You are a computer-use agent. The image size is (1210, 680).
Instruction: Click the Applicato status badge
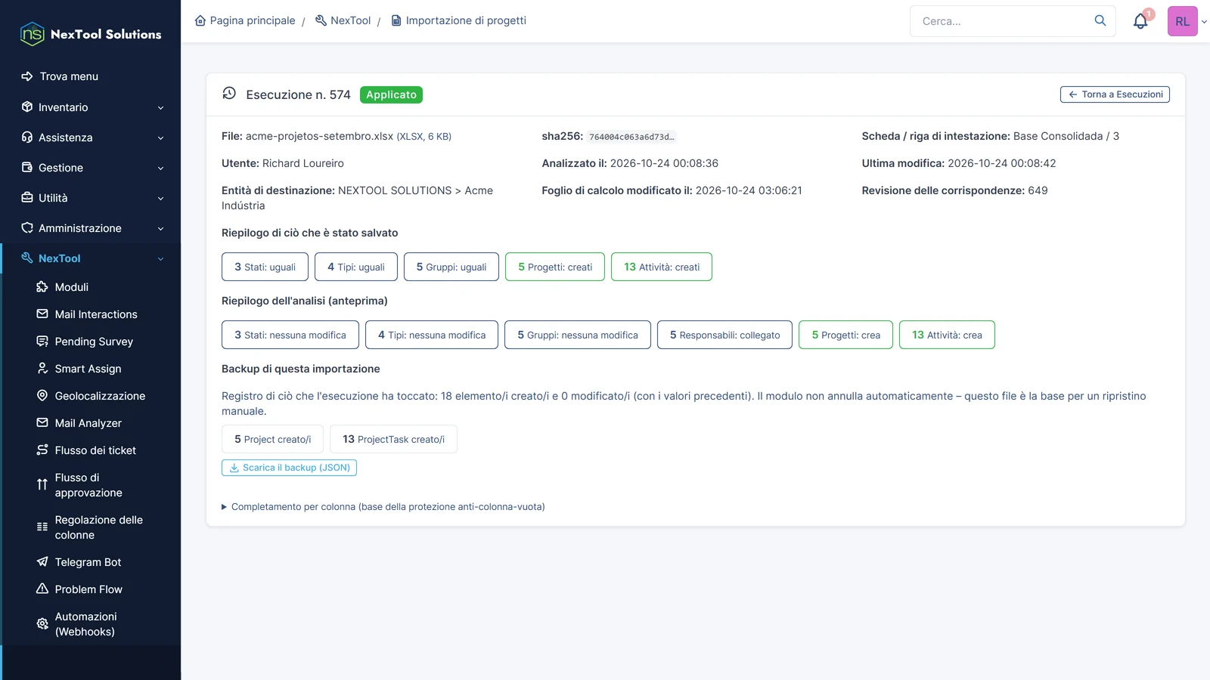click(391, 94)
